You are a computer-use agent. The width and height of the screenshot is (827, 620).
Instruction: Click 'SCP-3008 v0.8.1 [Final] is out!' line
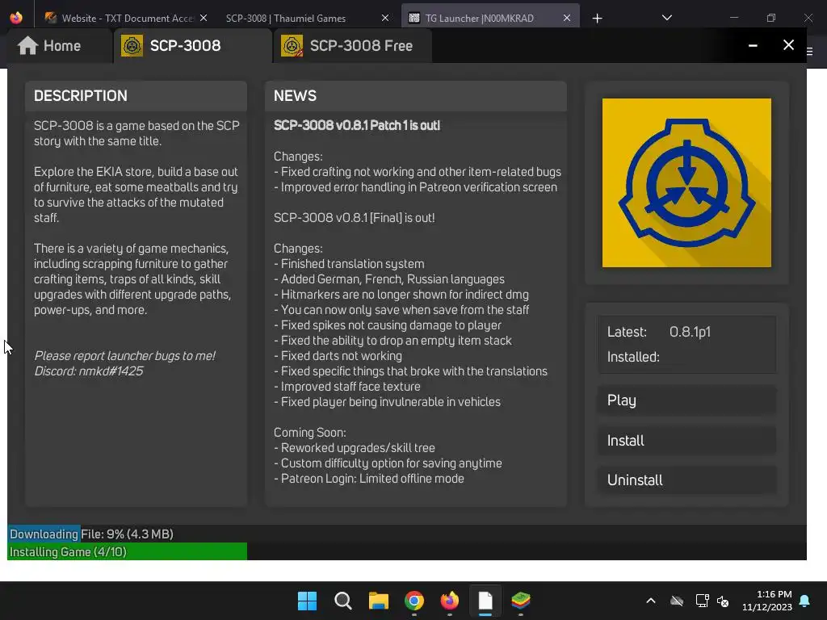coord(355,218)
